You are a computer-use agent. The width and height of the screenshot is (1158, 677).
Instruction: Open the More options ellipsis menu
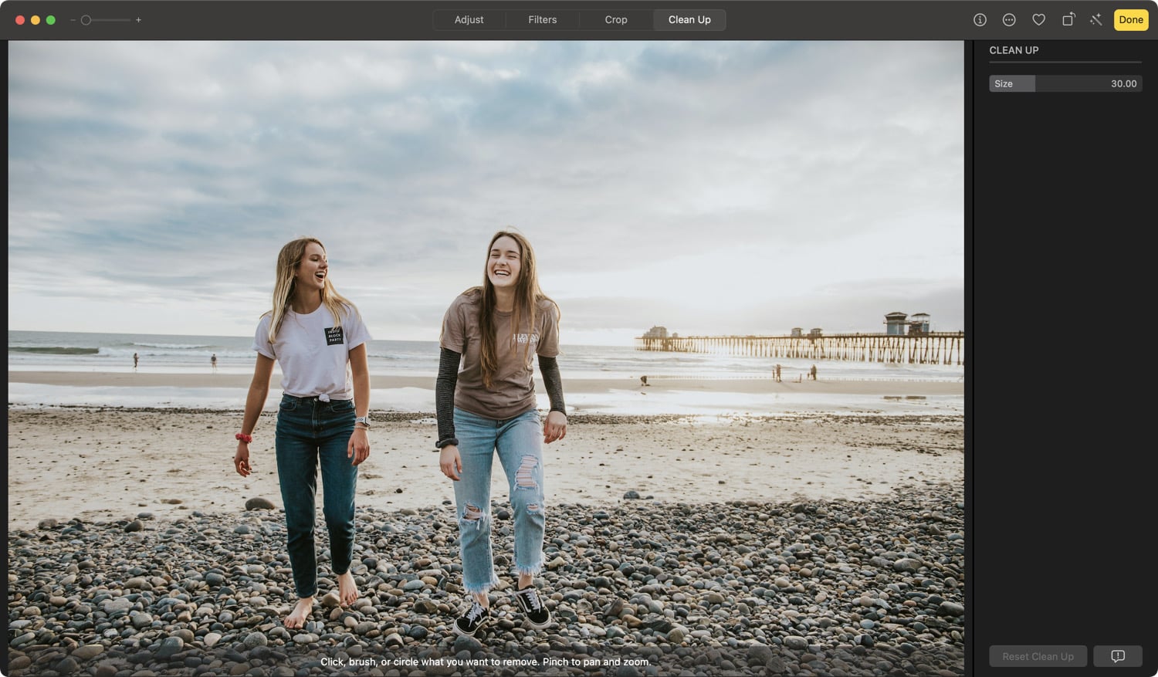click(x=1009, y=20)
